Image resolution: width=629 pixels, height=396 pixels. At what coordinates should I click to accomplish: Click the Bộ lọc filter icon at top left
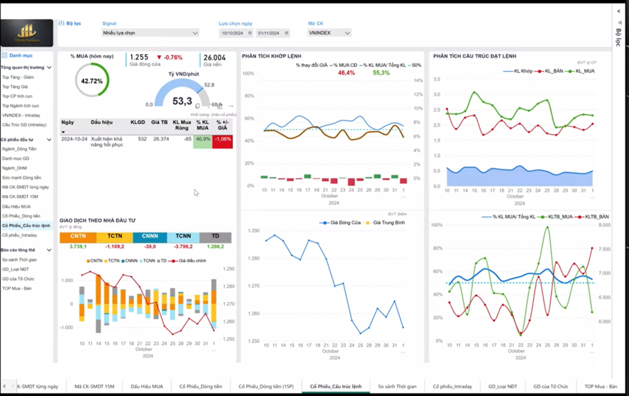(x=61, y=23)
